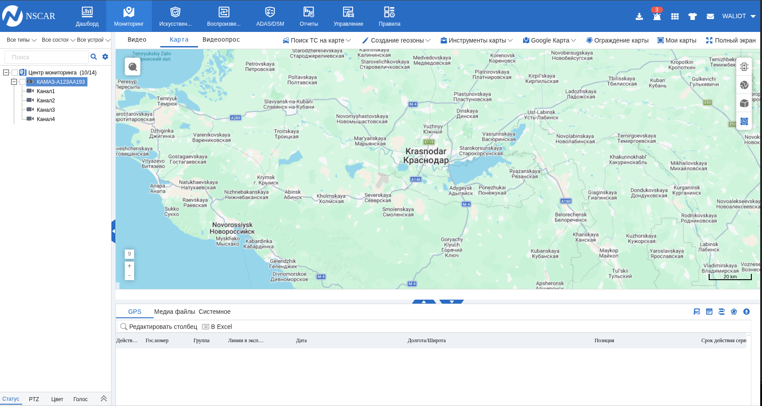Viewport: 762px width, 406px height.
Task: Switch to the Медиа файлы tab
Action: [175, 312]
